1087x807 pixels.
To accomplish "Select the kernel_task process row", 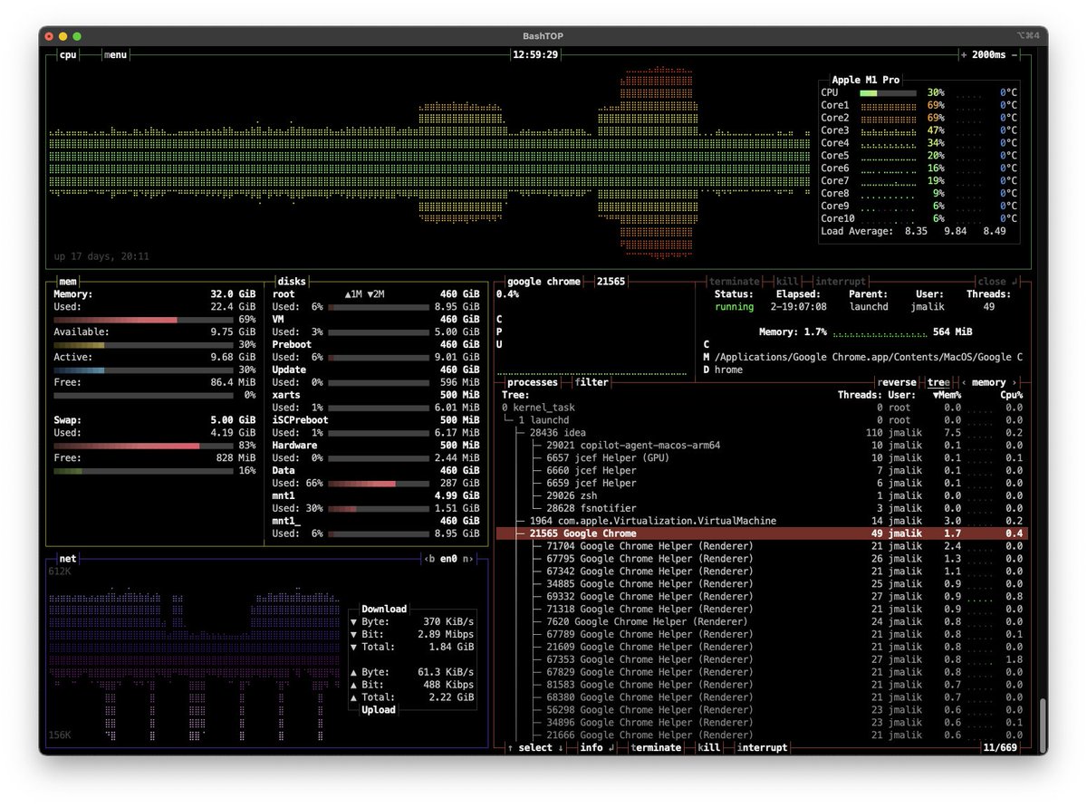I will click(x=761, y=408).
